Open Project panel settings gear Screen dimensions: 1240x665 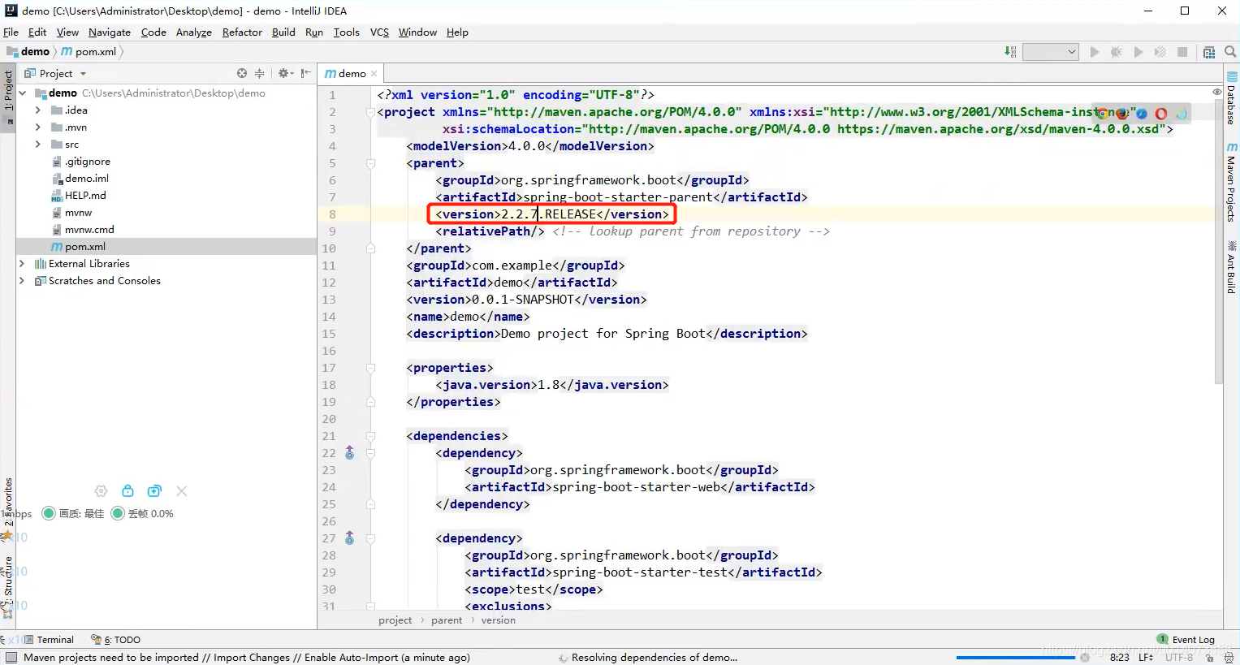284,73
